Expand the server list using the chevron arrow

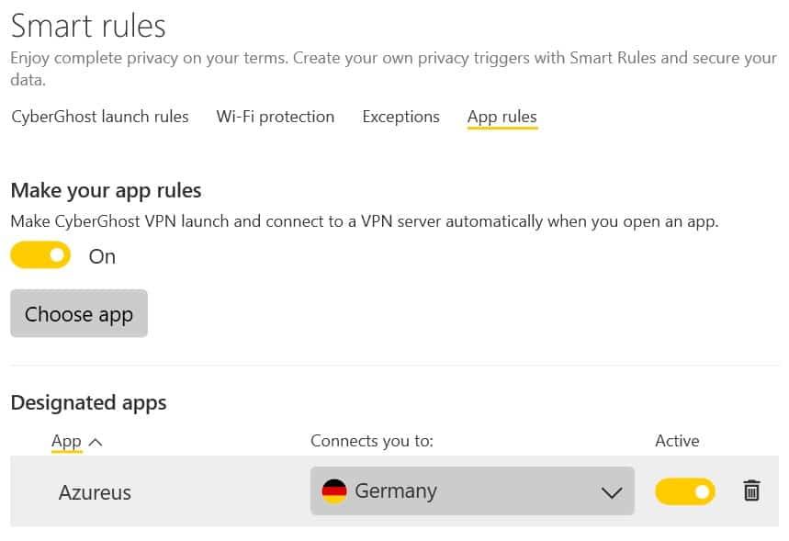click(x=612, y=492)
